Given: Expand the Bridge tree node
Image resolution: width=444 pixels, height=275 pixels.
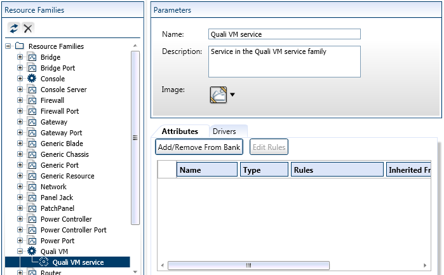Looking at the screenshot, I should [20, 57].
